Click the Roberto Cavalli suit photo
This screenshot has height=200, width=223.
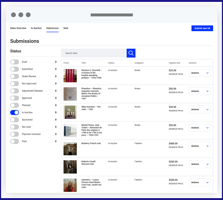pos(70,167)
